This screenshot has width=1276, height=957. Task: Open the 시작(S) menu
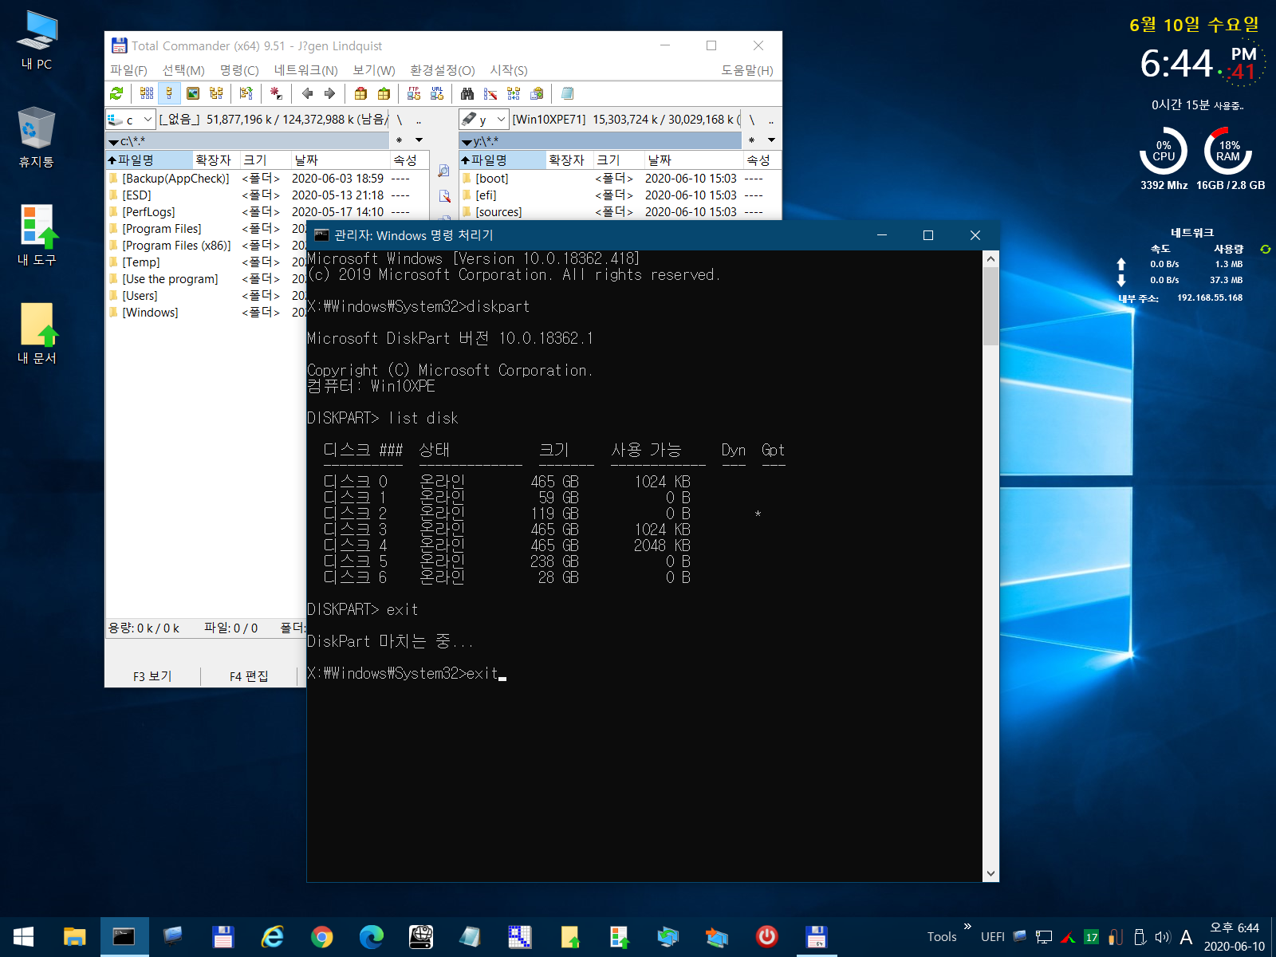(x=509, y=70)
